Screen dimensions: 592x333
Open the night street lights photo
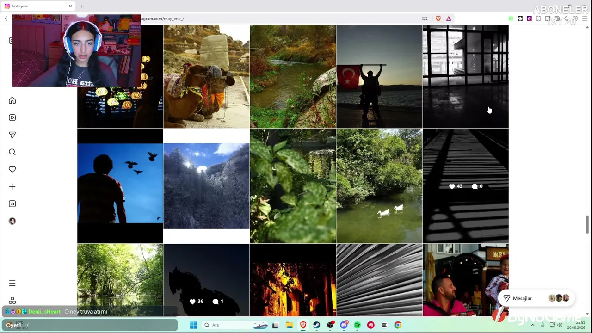tap(293, 280)
